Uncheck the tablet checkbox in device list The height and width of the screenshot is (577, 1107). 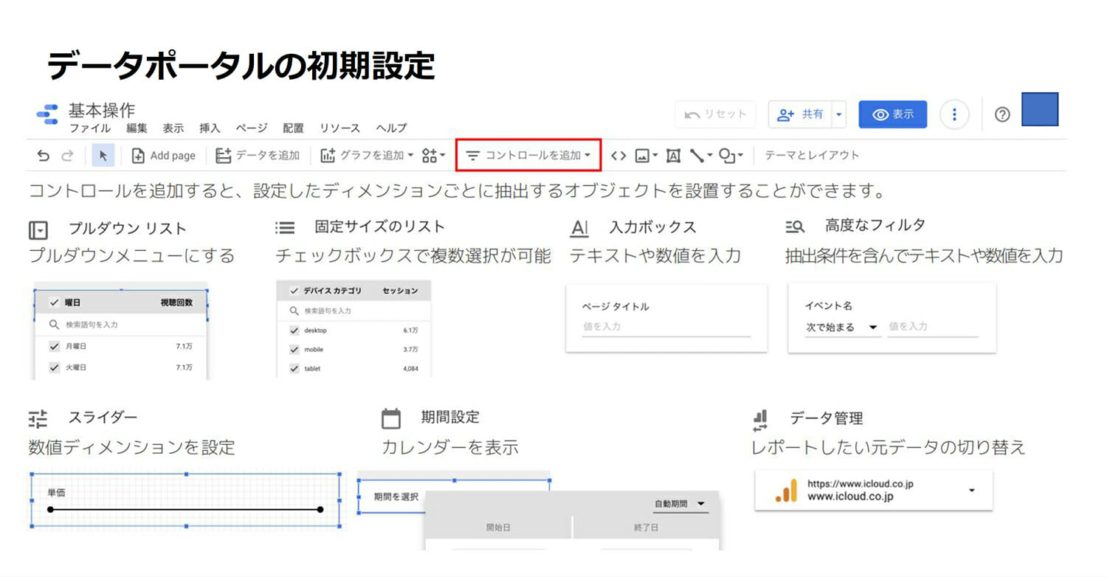pos(294,368)
